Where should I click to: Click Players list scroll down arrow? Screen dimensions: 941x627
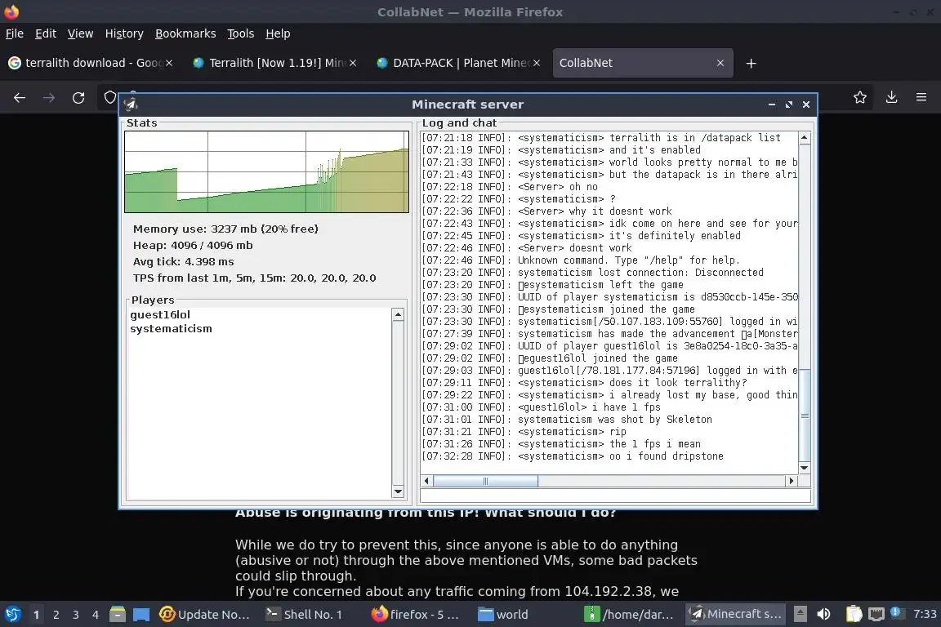click(398, 491)
